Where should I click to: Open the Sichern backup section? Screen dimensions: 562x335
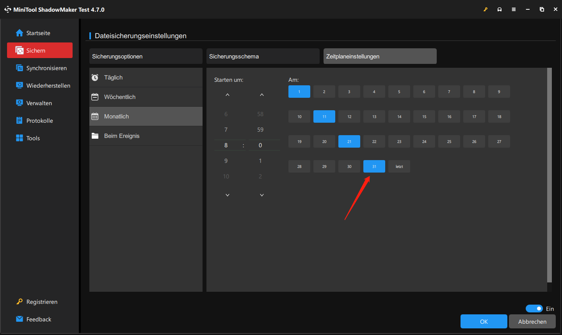[40, 50]
